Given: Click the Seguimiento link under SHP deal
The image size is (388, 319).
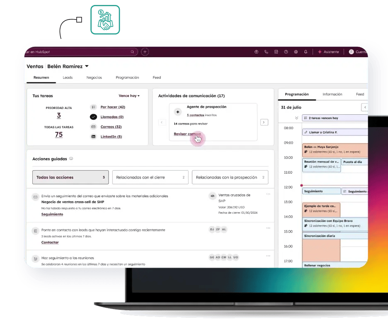Looking at the screenshot, I should [52, 214].
